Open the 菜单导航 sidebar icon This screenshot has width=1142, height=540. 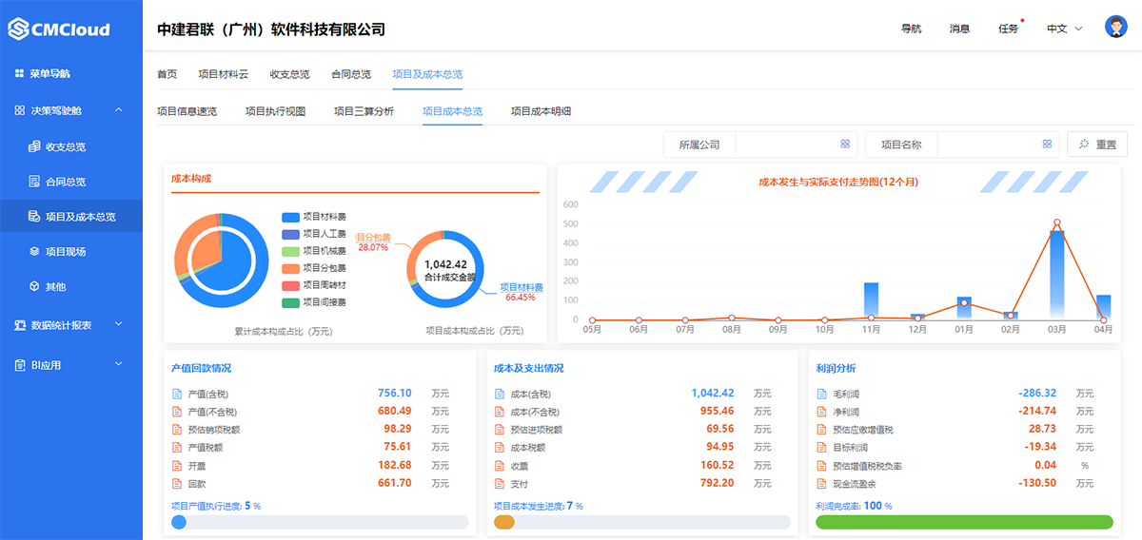[19, 73]
